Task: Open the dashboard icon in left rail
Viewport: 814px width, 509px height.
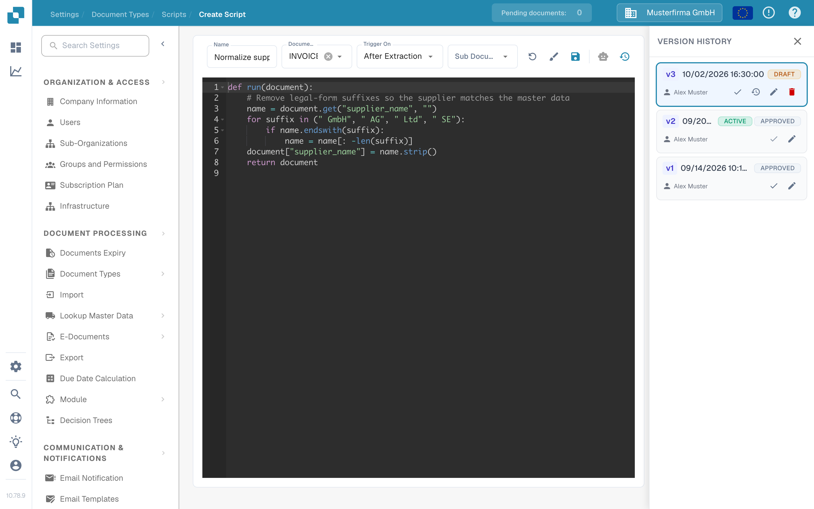Action: pyautogui.click(x=16, y=48)
